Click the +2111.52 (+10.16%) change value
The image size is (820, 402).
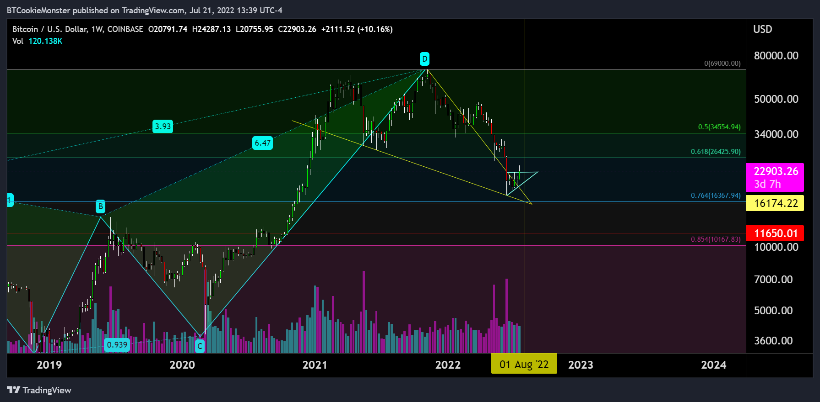pos(357,29)
